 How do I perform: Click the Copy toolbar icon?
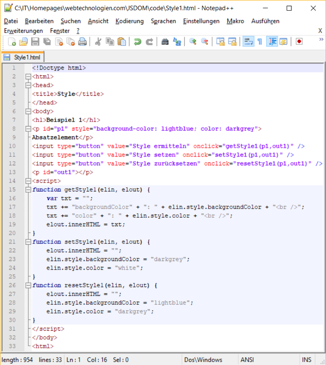pyautogui.click(x=110, y=42)
